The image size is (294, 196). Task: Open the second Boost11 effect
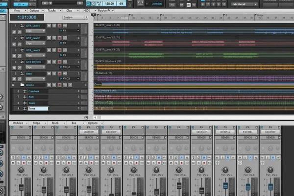pos(247,132)
